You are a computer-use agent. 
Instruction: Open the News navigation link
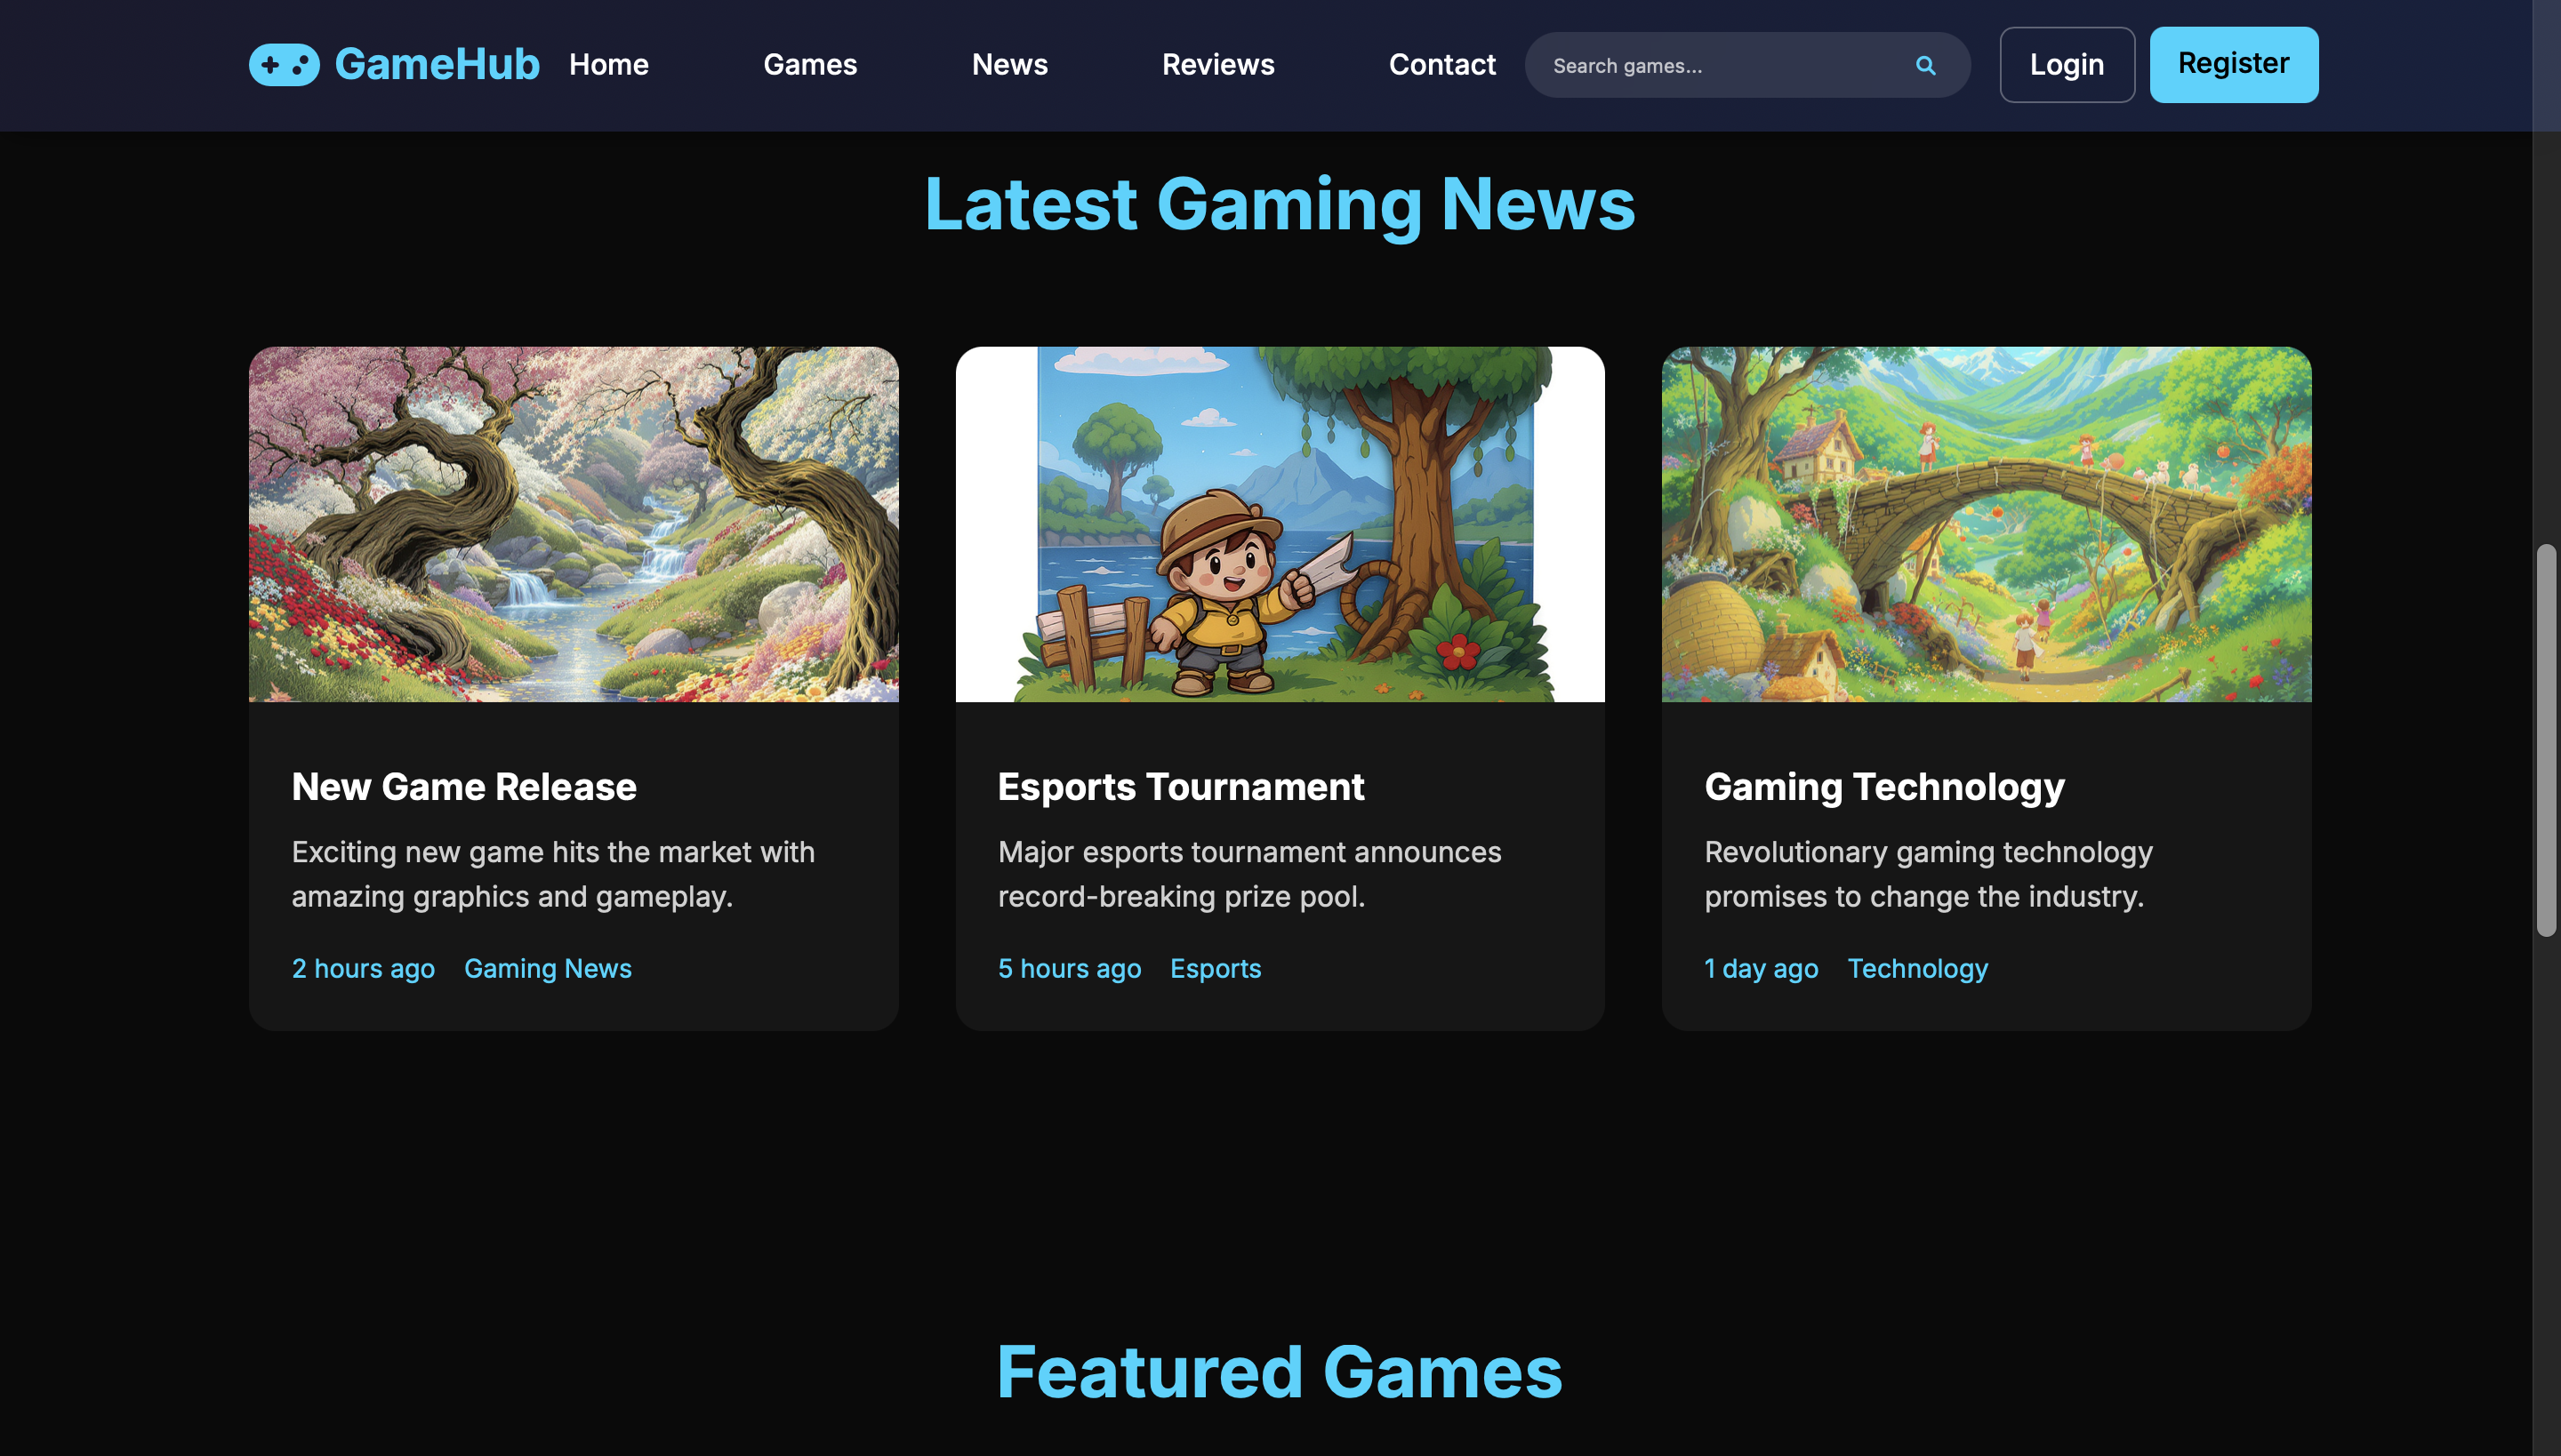(1009, 65)
